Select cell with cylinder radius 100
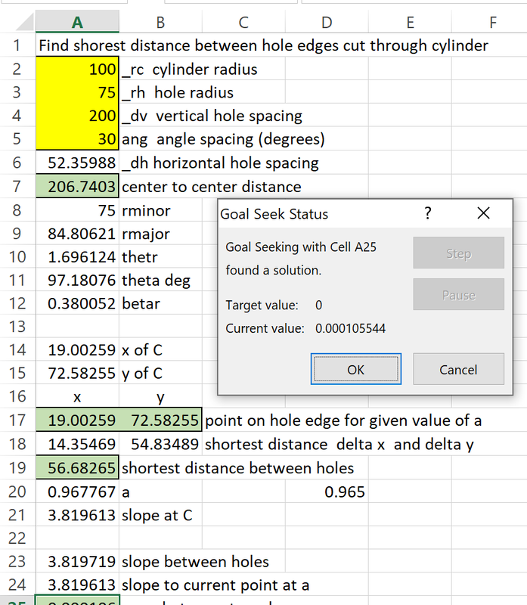The width and height of the screenshot is (527, 605). click(78, 69)
